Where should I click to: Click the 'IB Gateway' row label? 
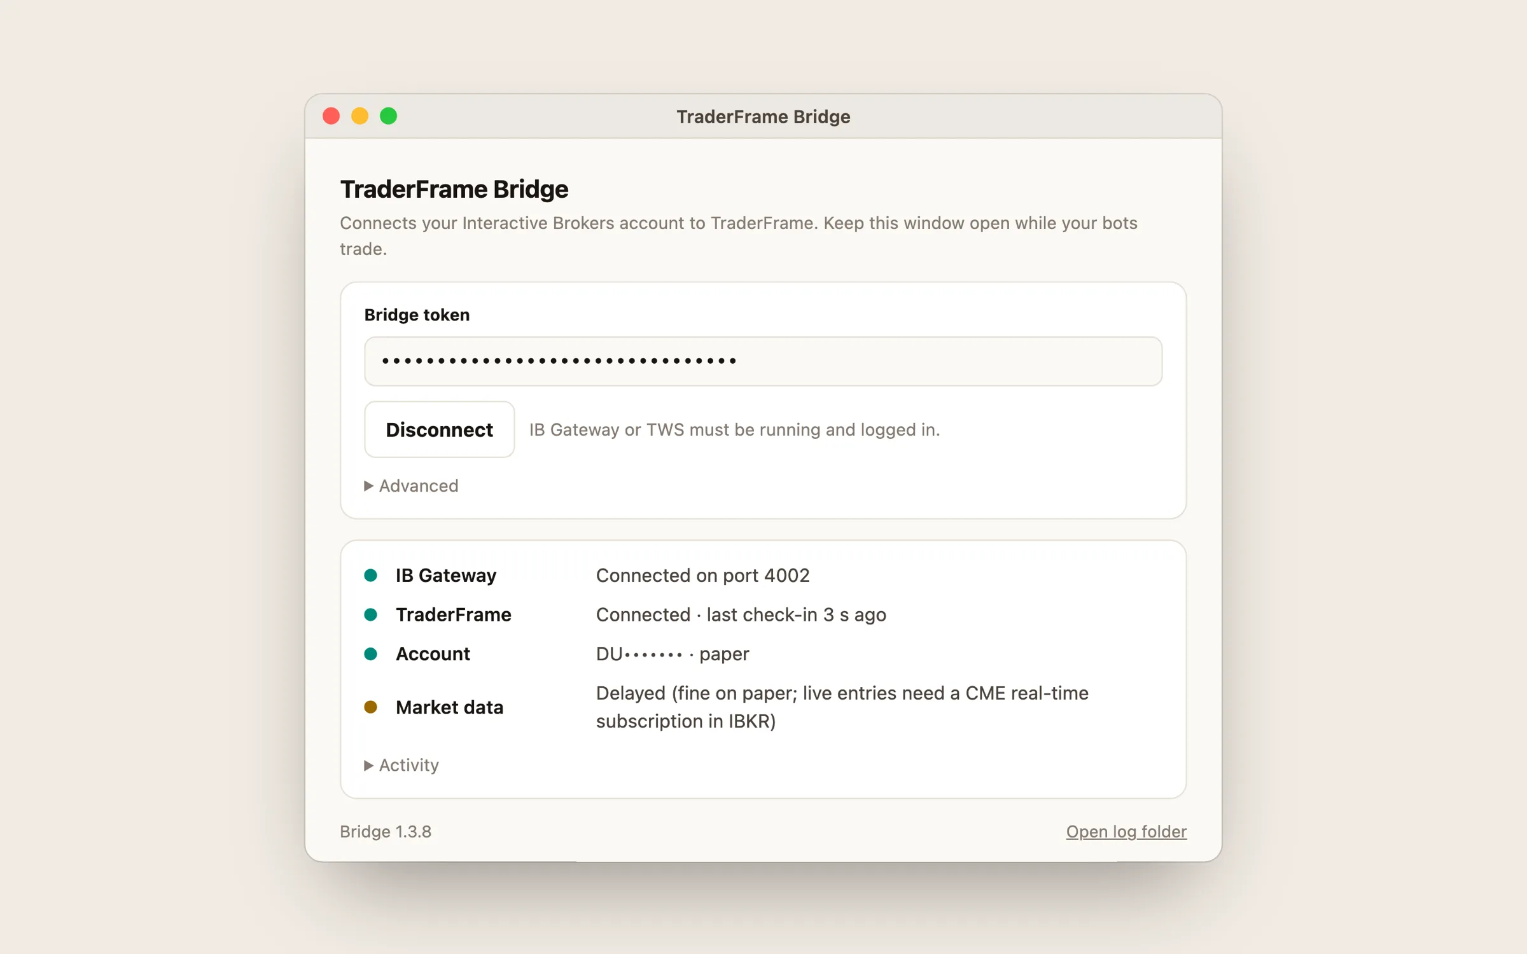tap(446, 576)
